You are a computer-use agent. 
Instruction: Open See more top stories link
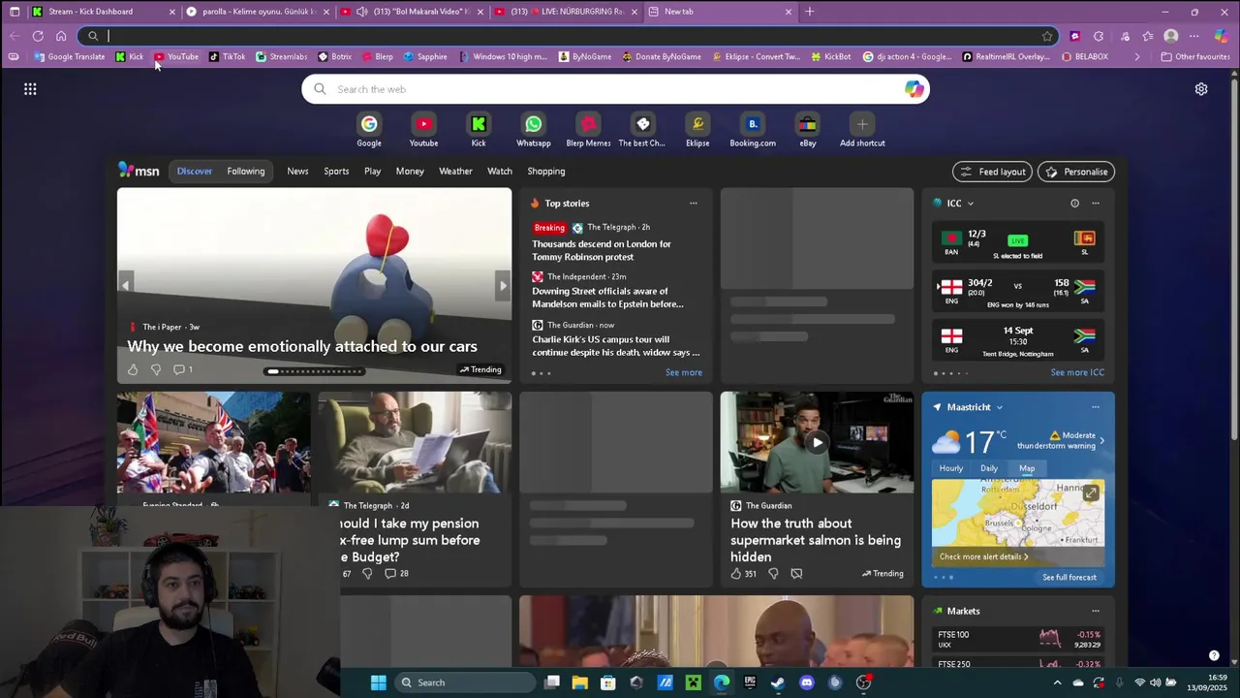[684, 372]
